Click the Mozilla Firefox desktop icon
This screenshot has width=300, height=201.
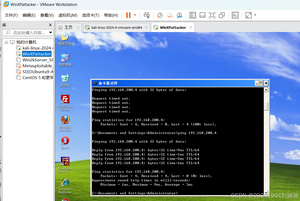click(65, 123)
